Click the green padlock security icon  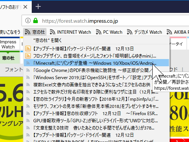[x=36, y=20]
